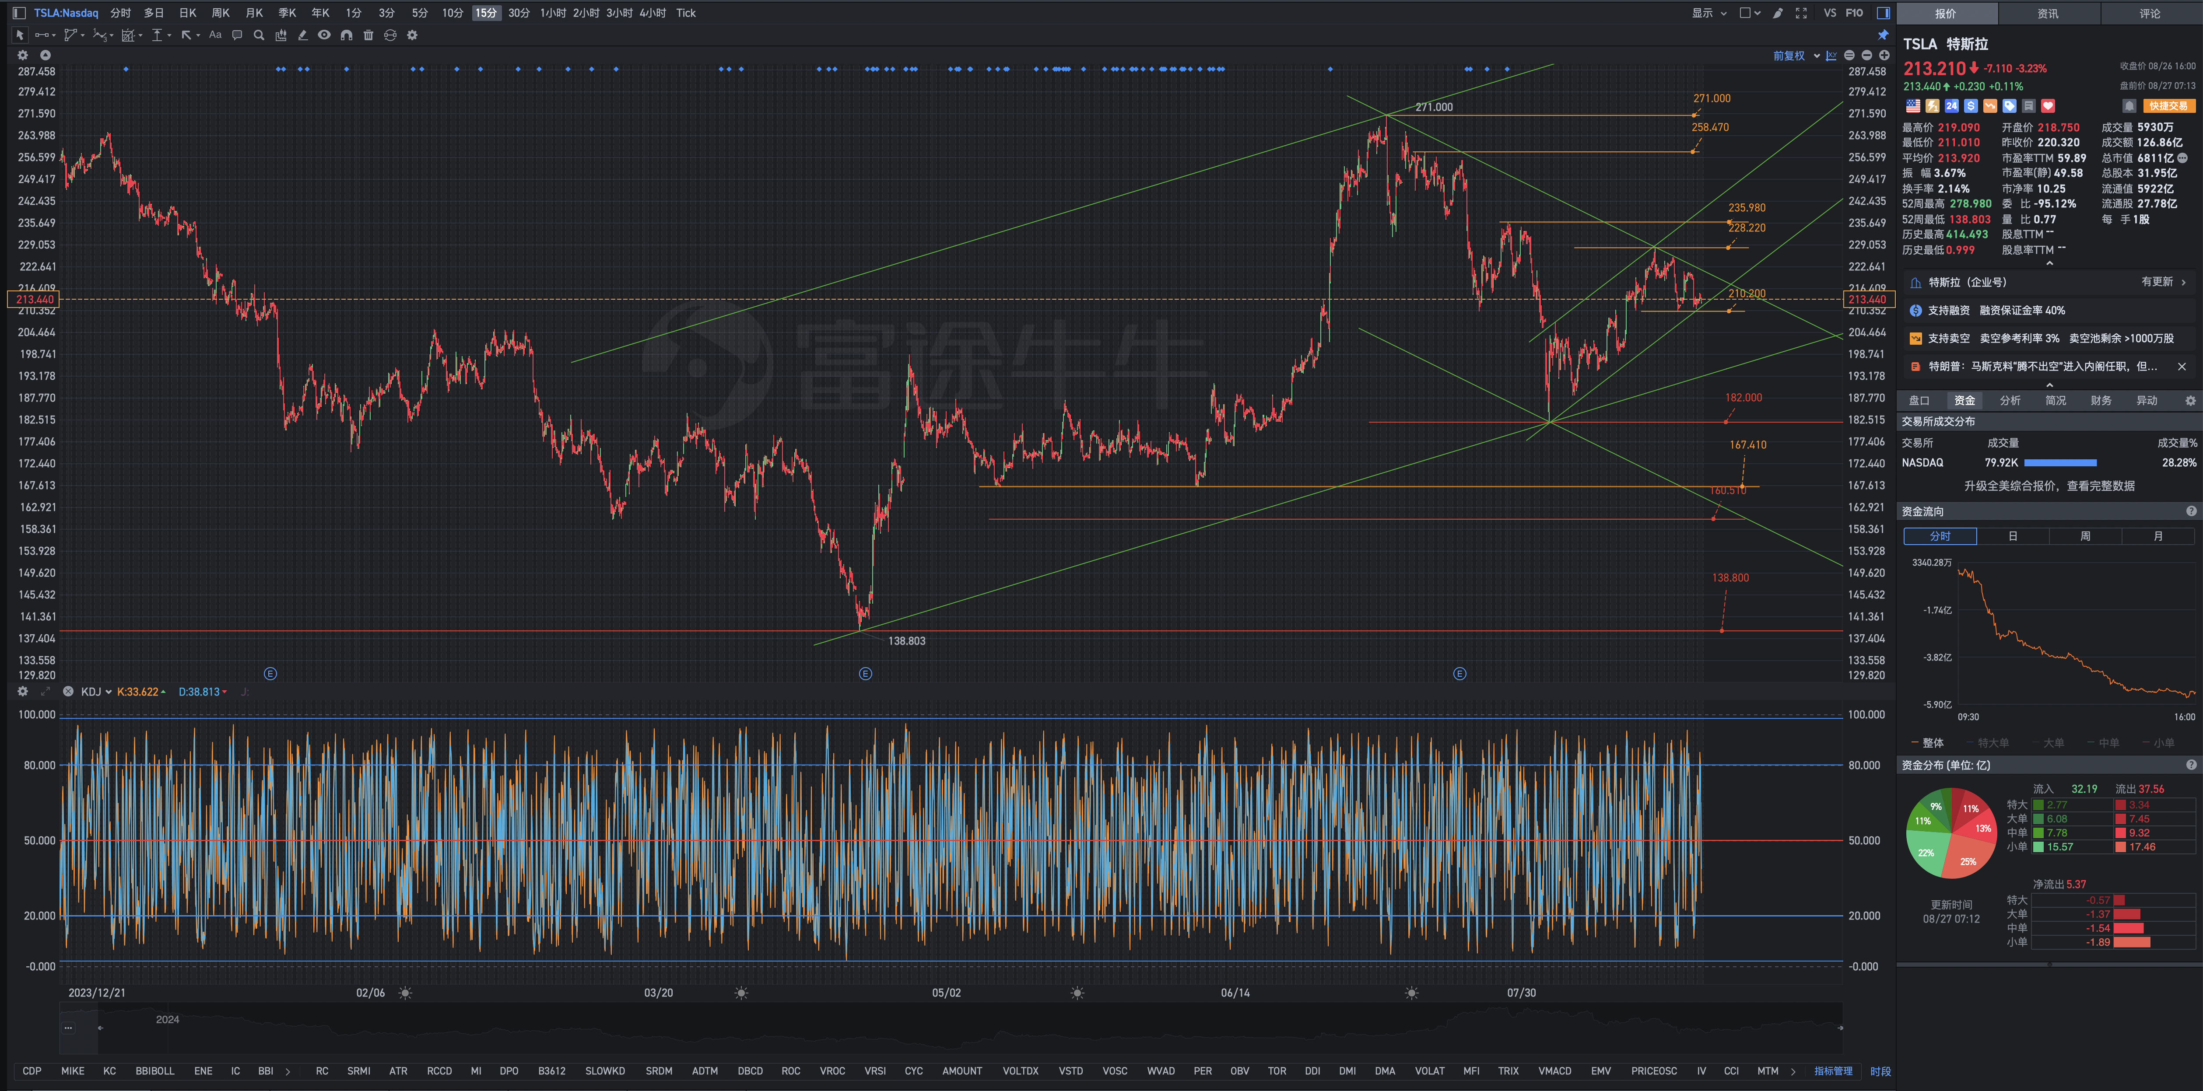Select the BBIBOLL indicator
Viewport: 2203px width, 1091px height.
coord(155,1070)
